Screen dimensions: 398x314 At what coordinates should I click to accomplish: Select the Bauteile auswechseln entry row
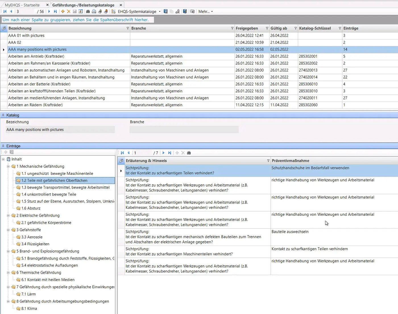point(258,237)
